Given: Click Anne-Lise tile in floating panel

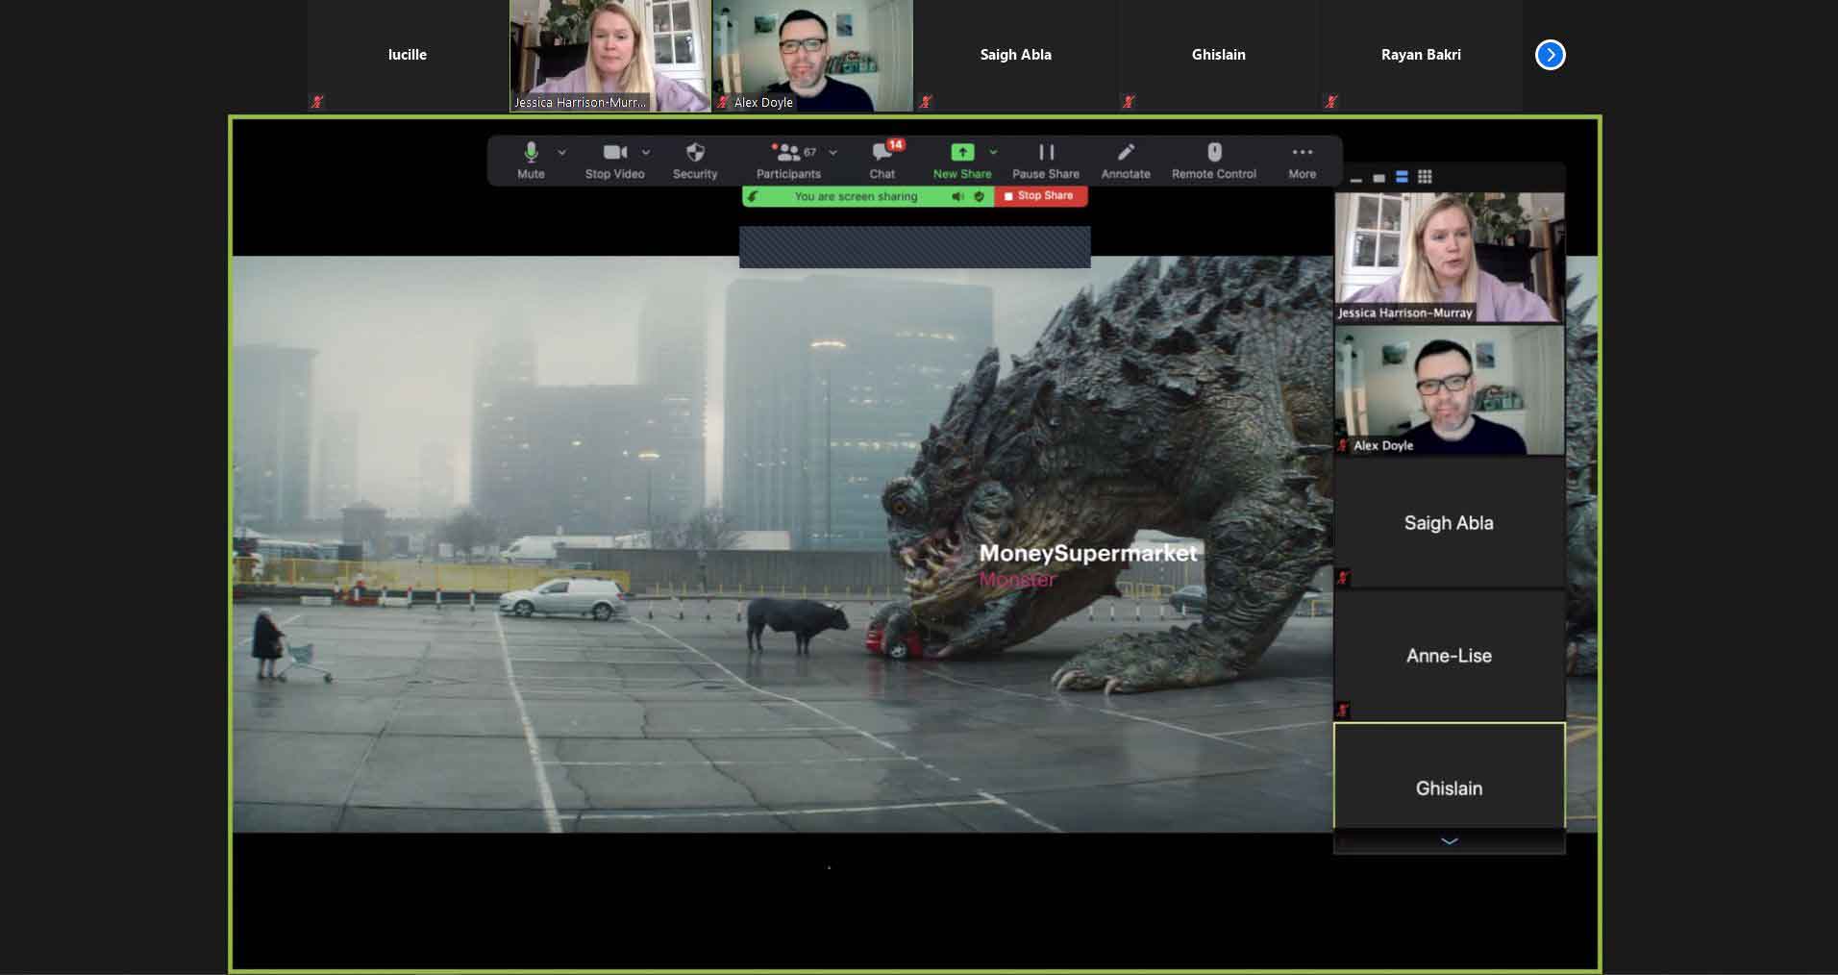Looking at the screenshot, I should click(1449, 655).
